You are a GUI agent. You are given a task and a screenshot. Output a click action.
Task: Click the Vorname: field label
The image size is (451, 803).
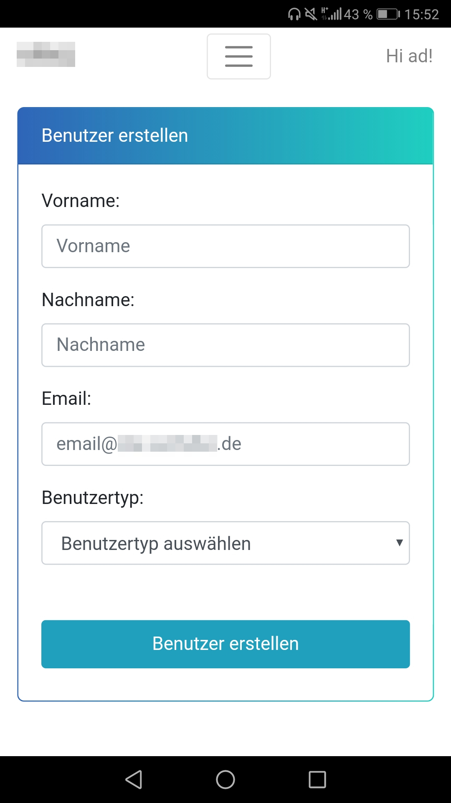[81, 201]
